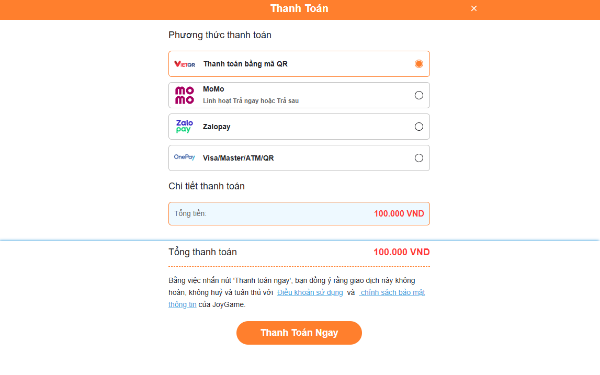Click the Tổng thanh toán total amount

(401, 252)
